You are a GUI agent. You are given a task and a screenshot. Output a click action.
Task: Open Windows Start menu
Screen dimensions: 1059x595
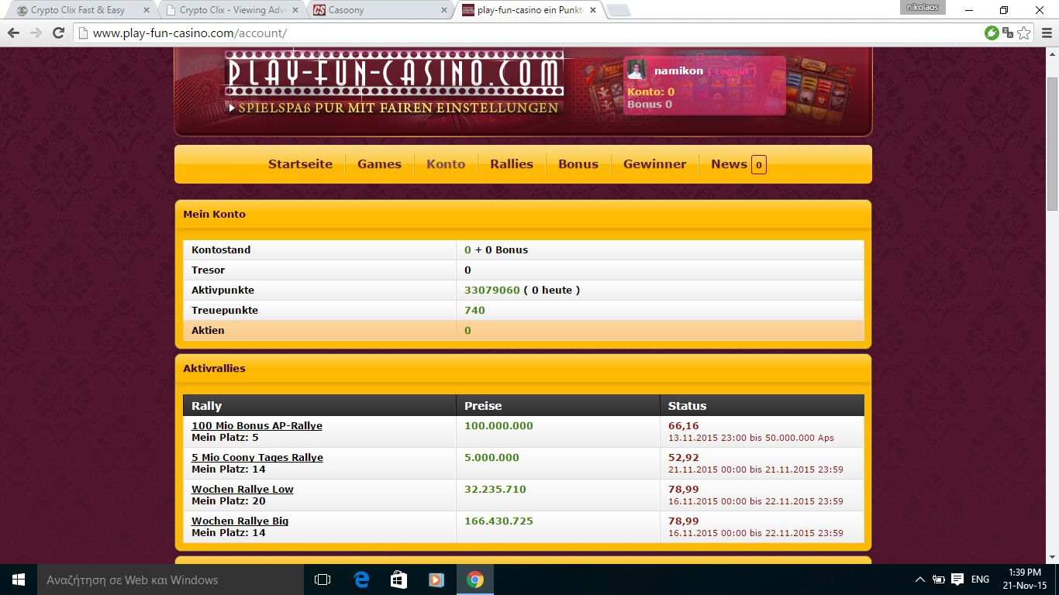tap(19, 580)
